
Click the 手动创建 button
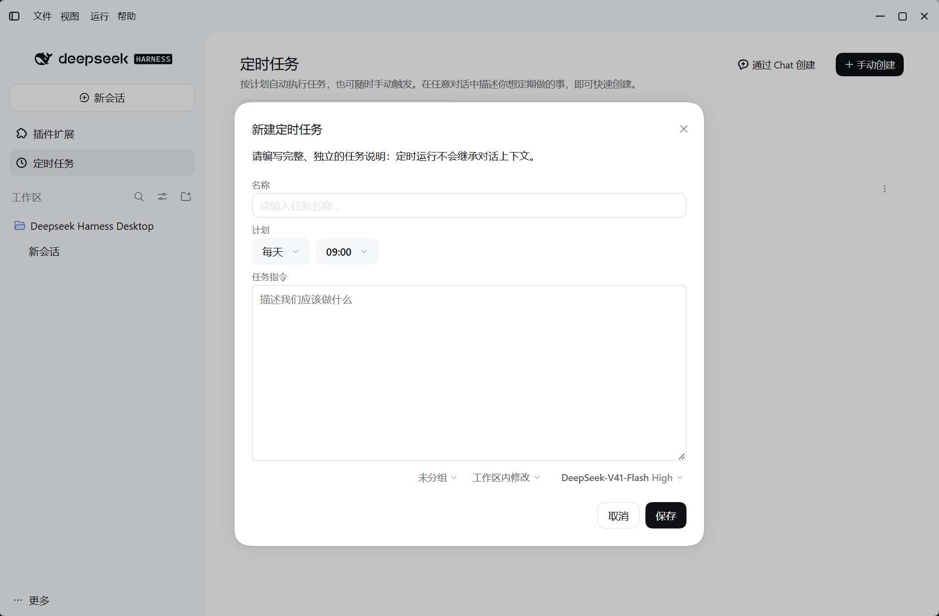870,65
